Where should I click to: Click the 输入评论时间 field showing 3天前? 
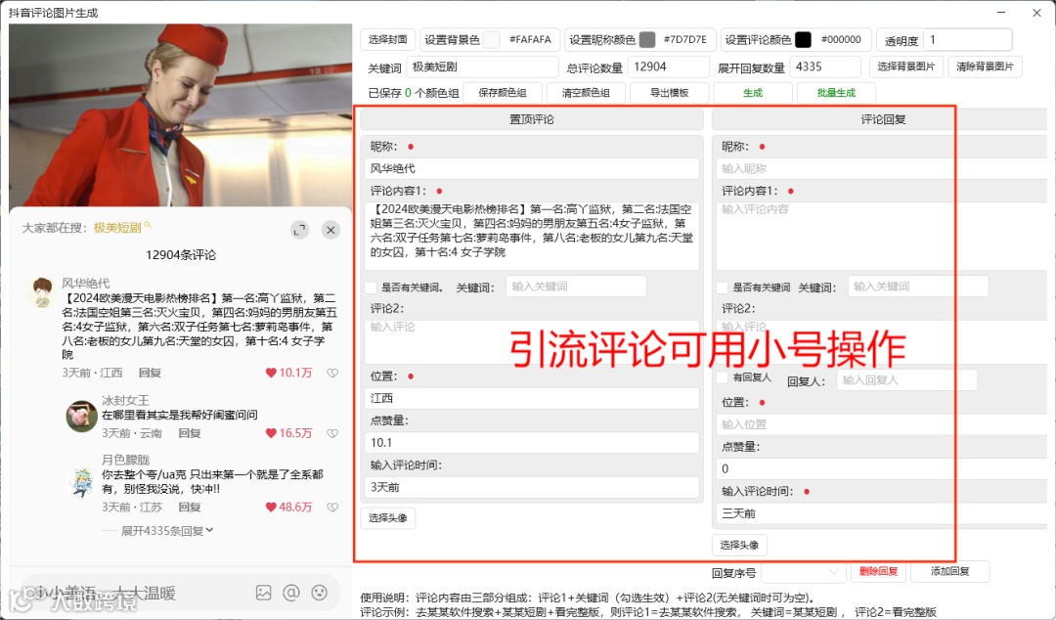click(x=532, y=487)
